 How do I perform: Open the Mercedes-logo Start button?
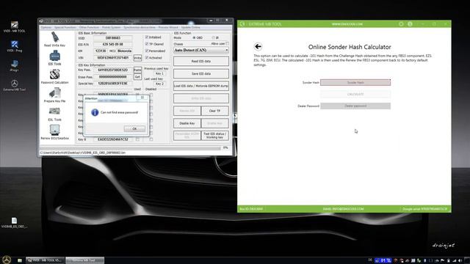[7, 260]
